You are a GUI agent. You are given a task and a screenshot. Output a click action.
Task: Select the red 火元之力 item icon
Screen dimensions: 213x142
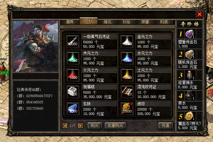(73, 75)
